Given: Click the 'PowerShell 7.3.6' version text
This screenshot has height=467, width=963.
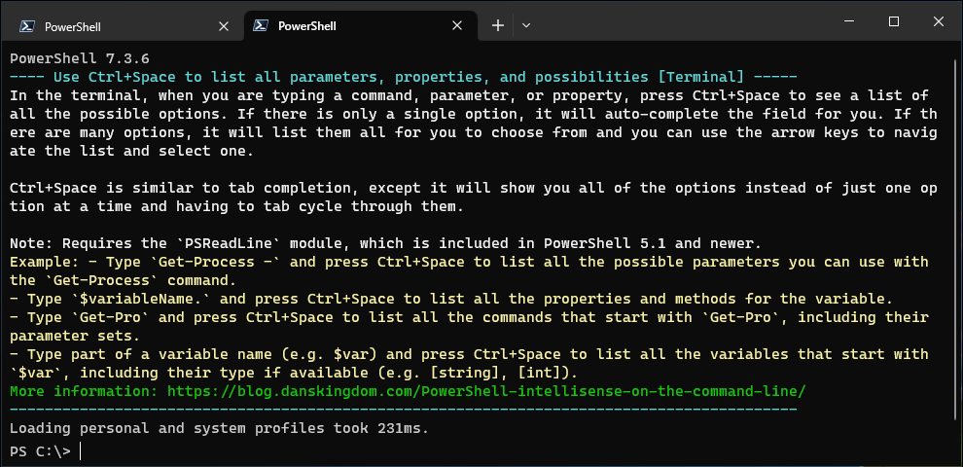Looking at the screenshot, I should pos(79,59).
